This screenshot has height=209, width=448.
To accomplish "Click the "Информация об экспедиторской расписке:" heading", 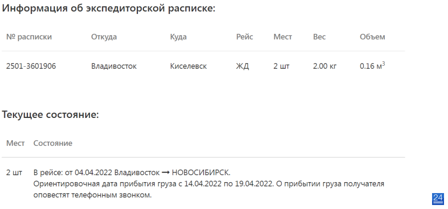I will click(109, 8).
